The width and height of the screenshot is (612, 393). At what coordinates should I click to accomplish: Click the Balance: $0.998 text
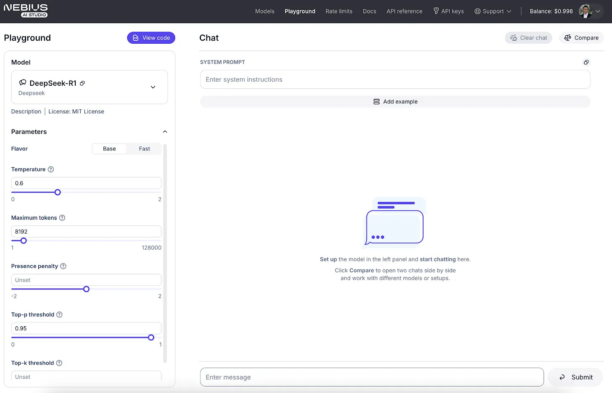pos(551,11)
